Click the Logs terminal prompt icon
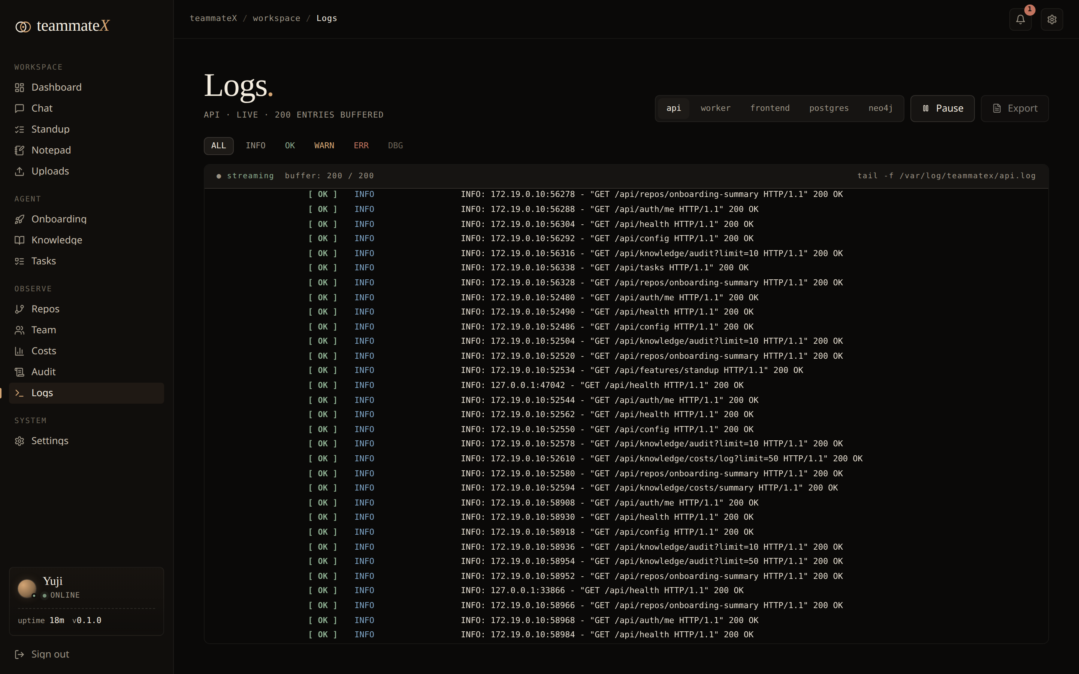This screenshot has width=1079, height=674. pos(19,393)
